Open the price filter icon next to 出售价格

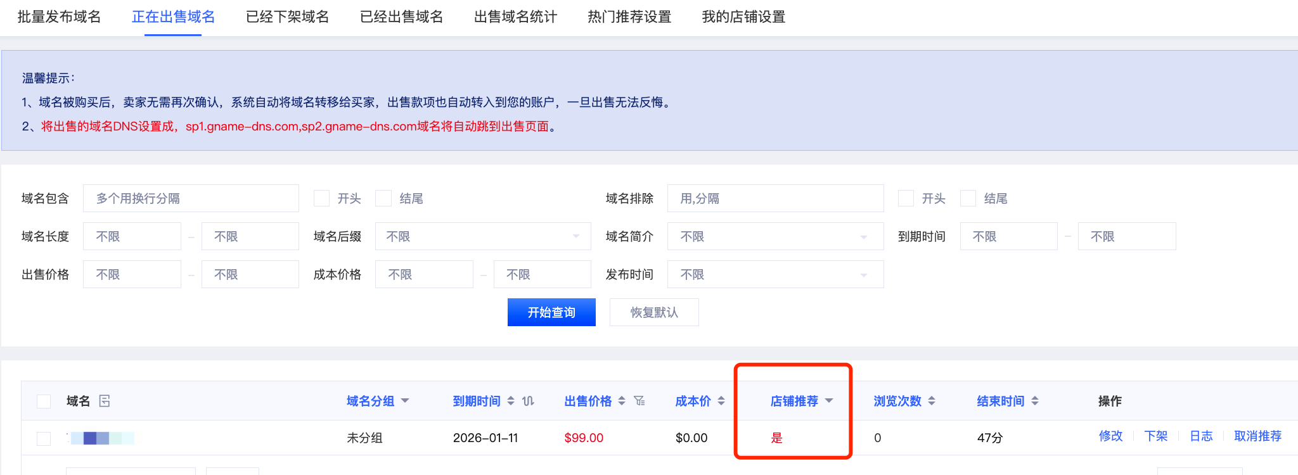pos(639,401)
